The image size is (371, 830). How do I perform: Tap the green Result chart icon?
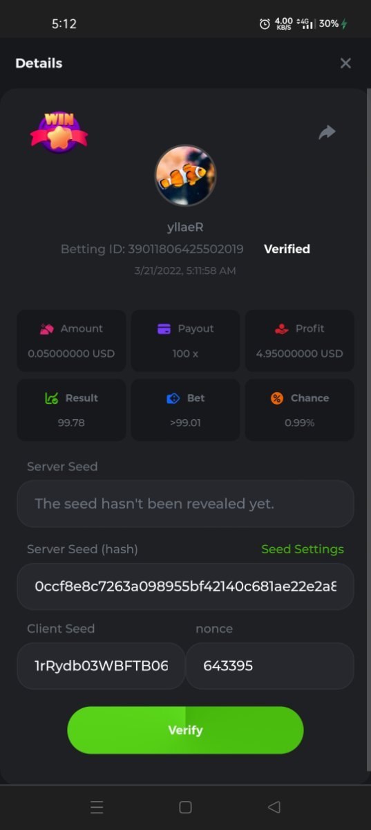tap(51, 398)
